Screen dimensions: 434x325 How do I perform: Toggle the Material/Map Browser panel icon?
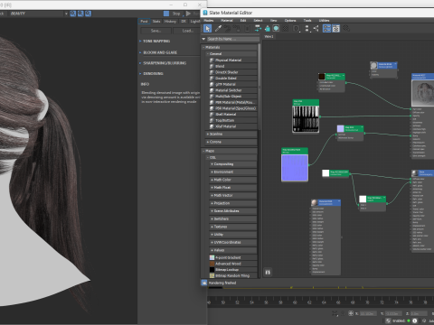pos(326,29)
